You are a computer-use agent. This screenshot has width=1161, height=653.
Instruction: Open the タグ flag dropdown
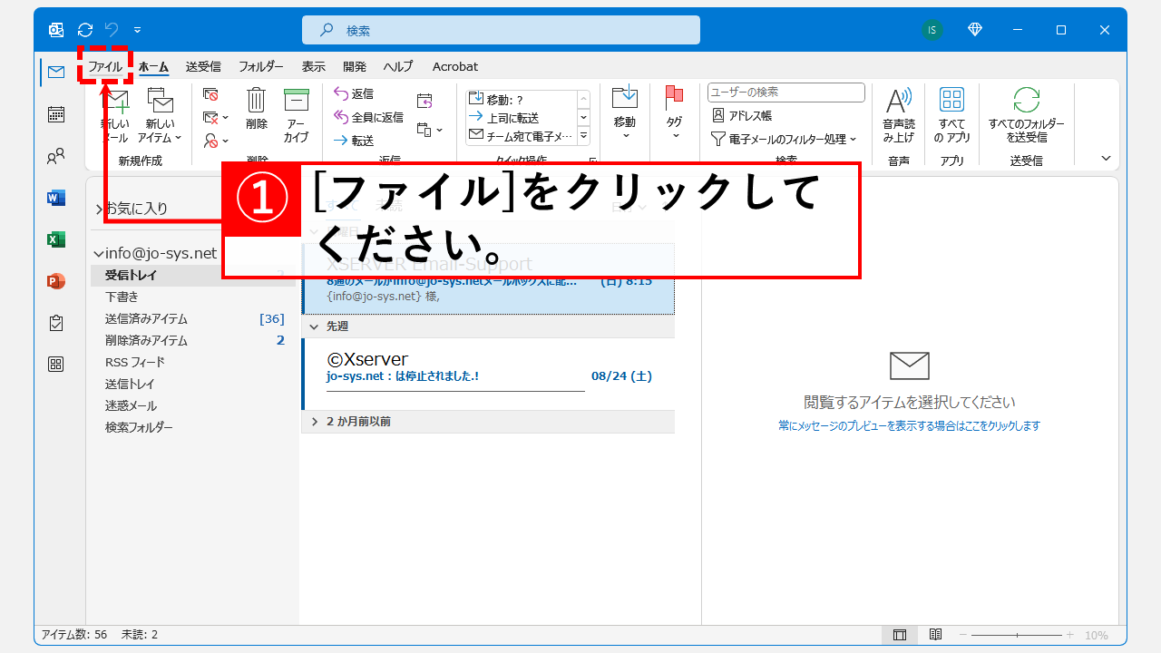(x=675, y=112)
